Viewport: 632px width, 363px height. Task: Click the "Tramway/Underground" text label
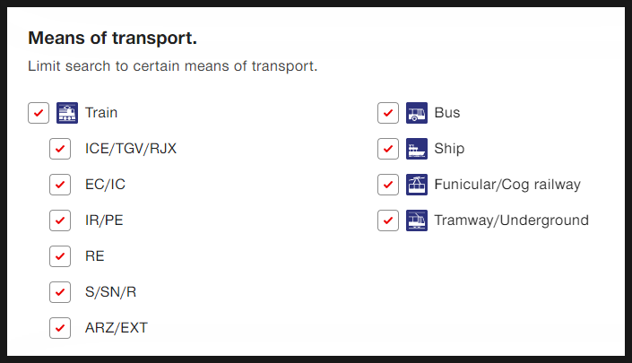(511, 220)
